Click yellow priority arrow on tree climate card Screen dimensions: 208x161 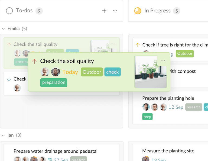(x=138, y=45)
